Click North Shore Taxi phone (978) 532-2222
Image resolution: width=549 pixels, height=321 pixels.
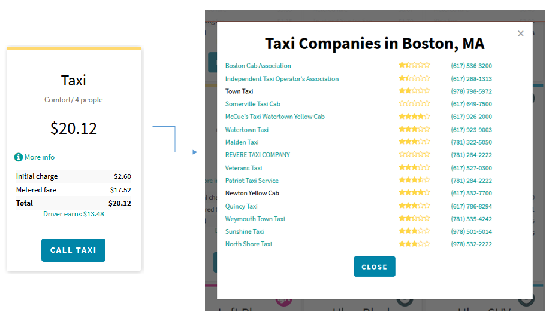pos(471,244)
